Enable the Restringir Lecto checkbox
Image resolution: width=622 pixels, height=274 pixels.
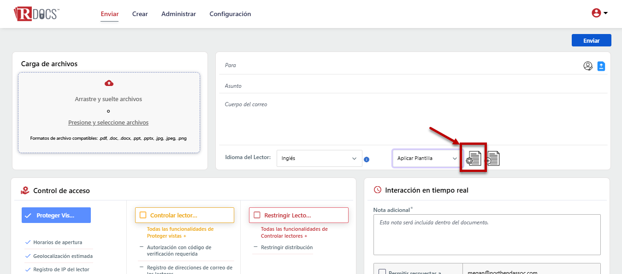[x=257, y=215]
